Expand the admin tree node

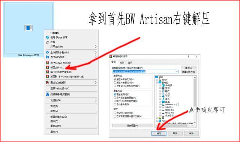point(157,80)
